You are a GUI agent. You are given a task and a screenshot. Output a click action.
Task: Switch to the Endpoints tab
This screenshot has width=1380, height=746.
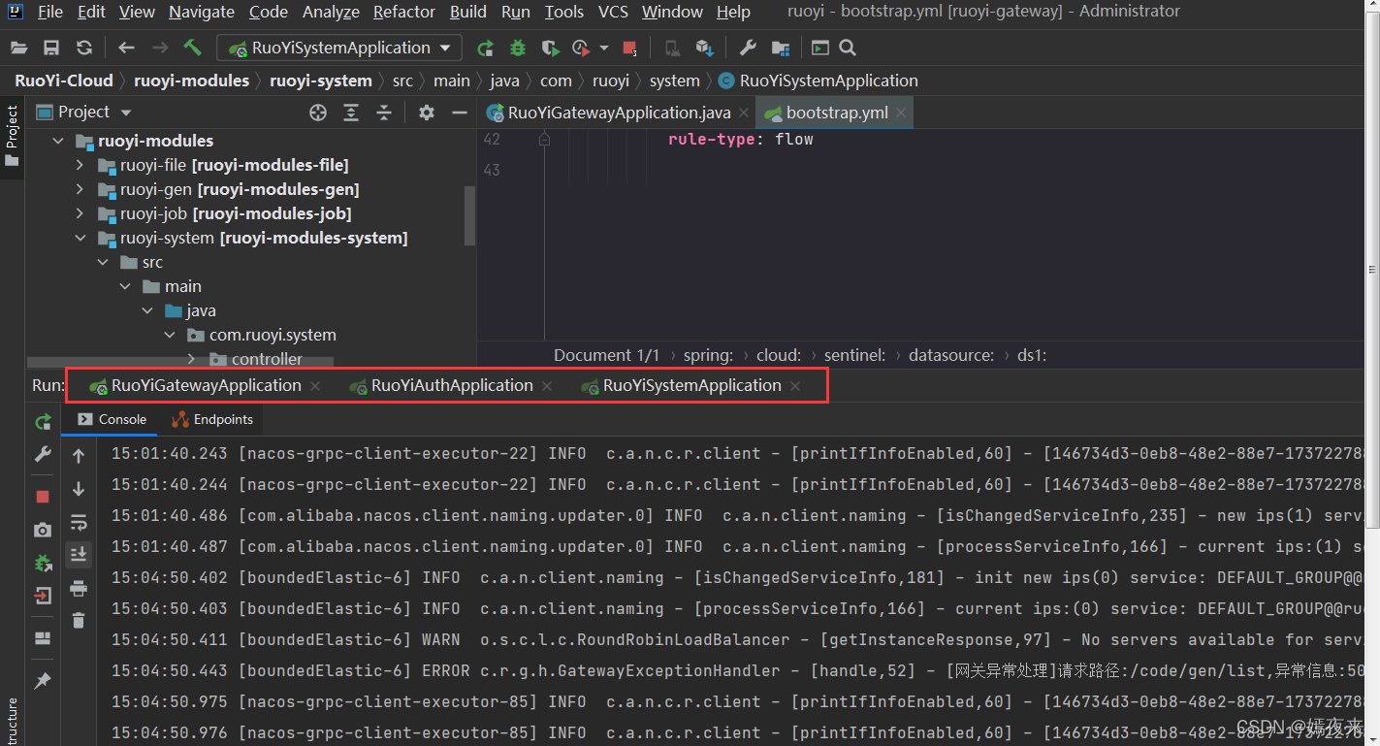tap(211, 419)
